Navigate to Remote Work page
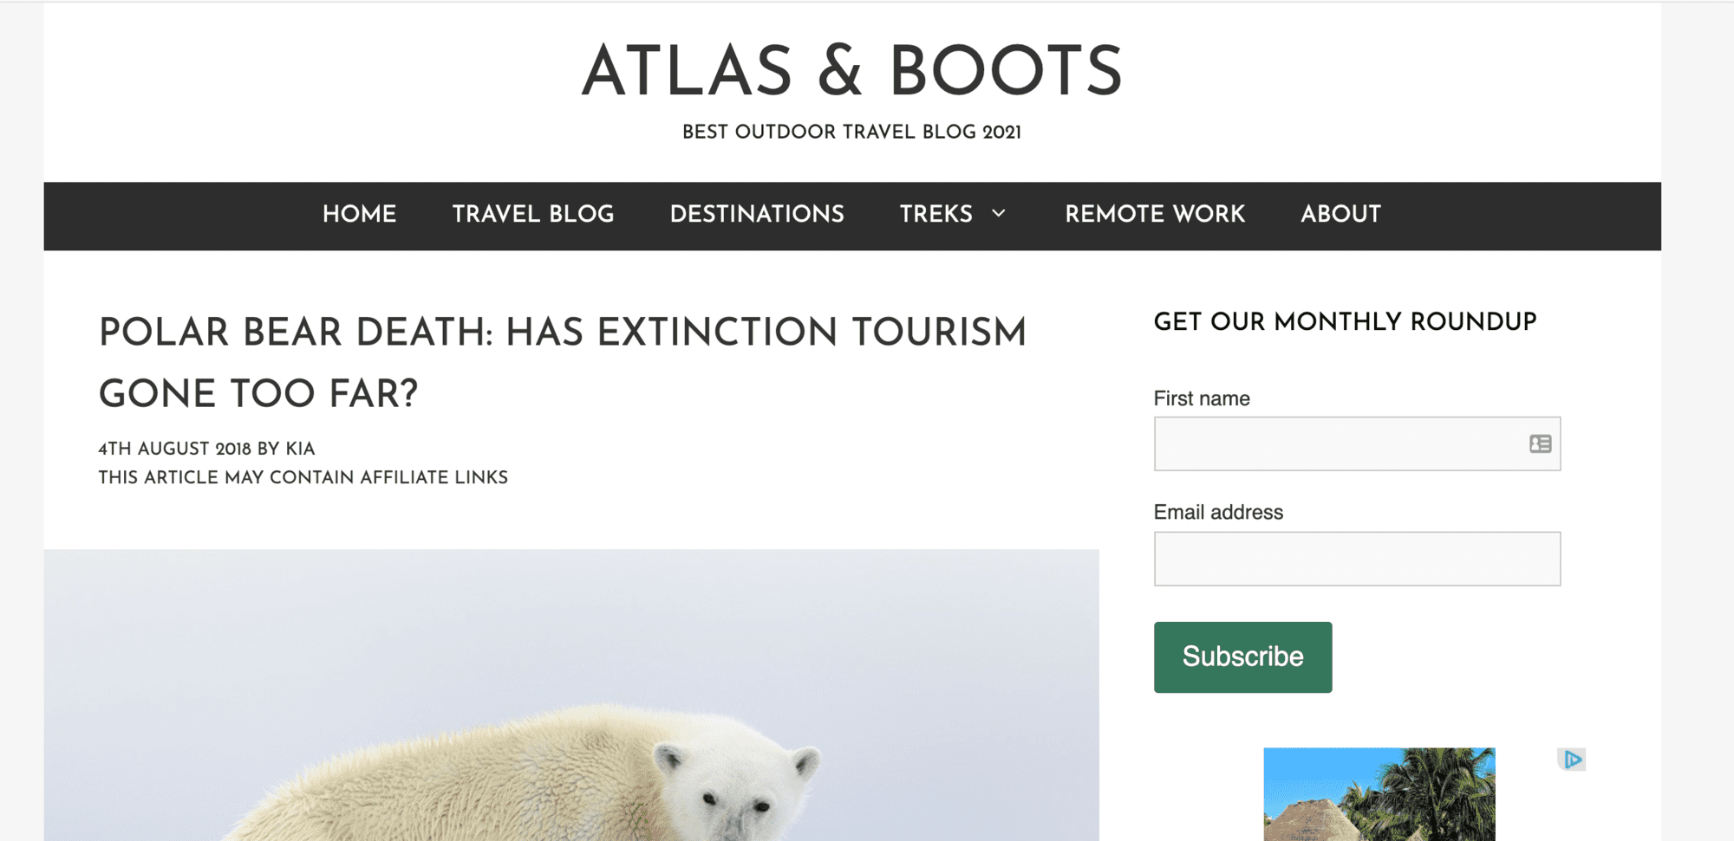Viewport: 1734px width, 841px height. pyautogui.click(x=1155, y=215)
